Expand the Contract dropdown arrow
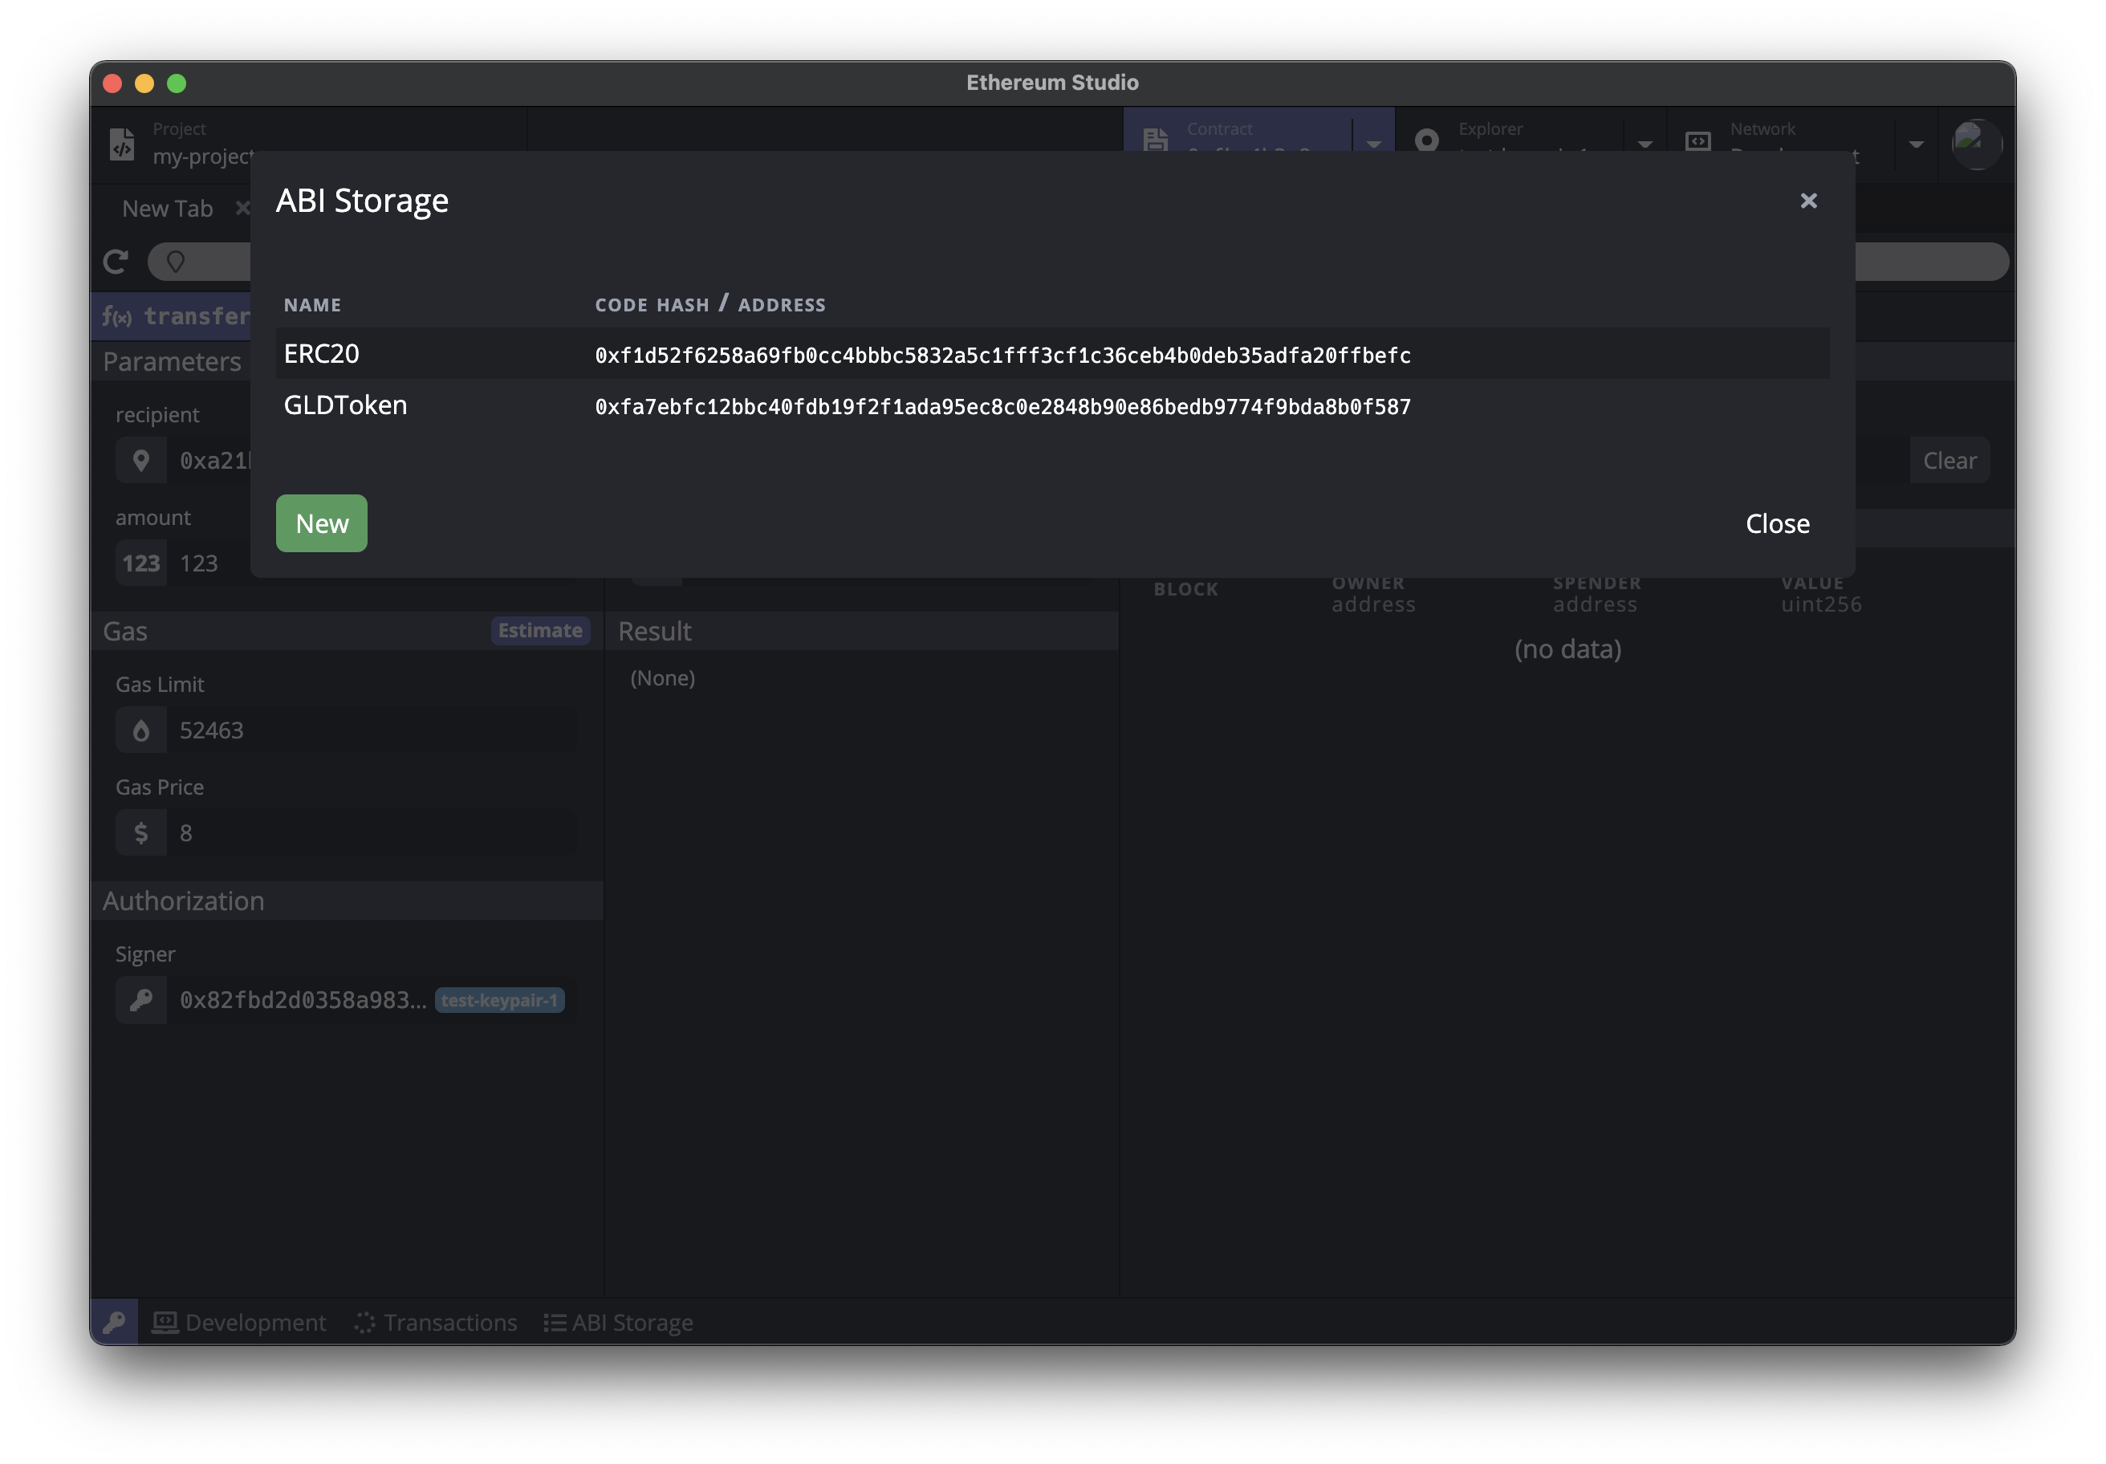 (x=1373, y=143)
